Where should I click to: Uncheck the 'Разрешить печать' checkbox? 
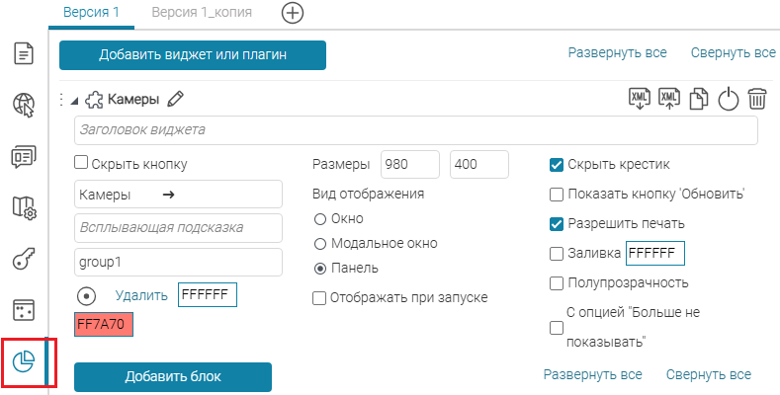557,223
